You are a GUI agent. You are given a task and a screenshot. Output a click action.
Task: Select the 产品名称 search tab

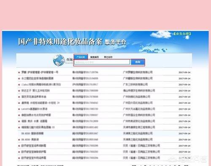[x=81, y=57]
